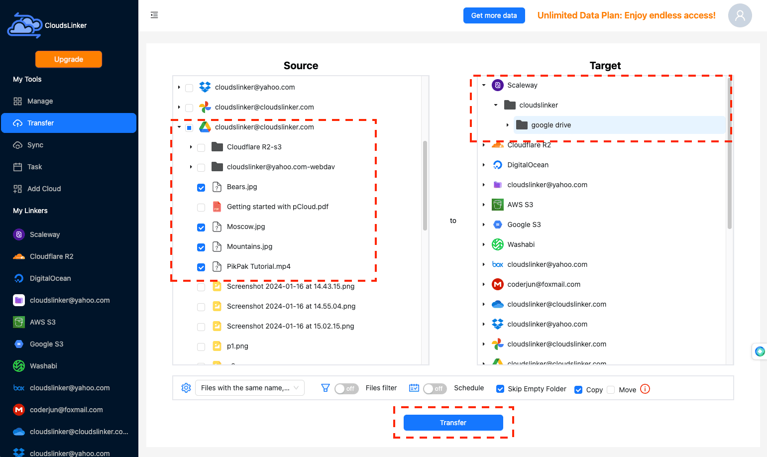
Task: Click the Schedule calendar icon
Action: (x=414, y=388)
